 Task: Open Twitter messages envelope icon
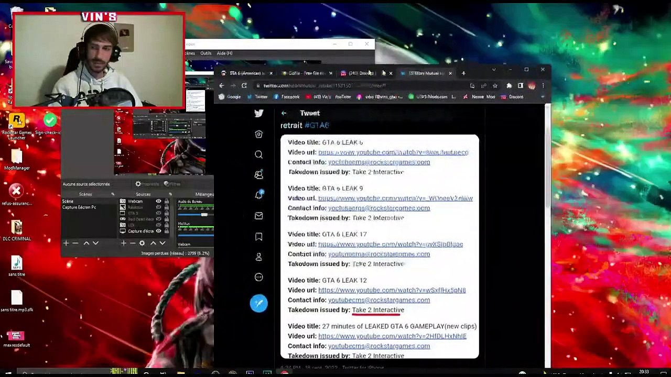(258, 215)
